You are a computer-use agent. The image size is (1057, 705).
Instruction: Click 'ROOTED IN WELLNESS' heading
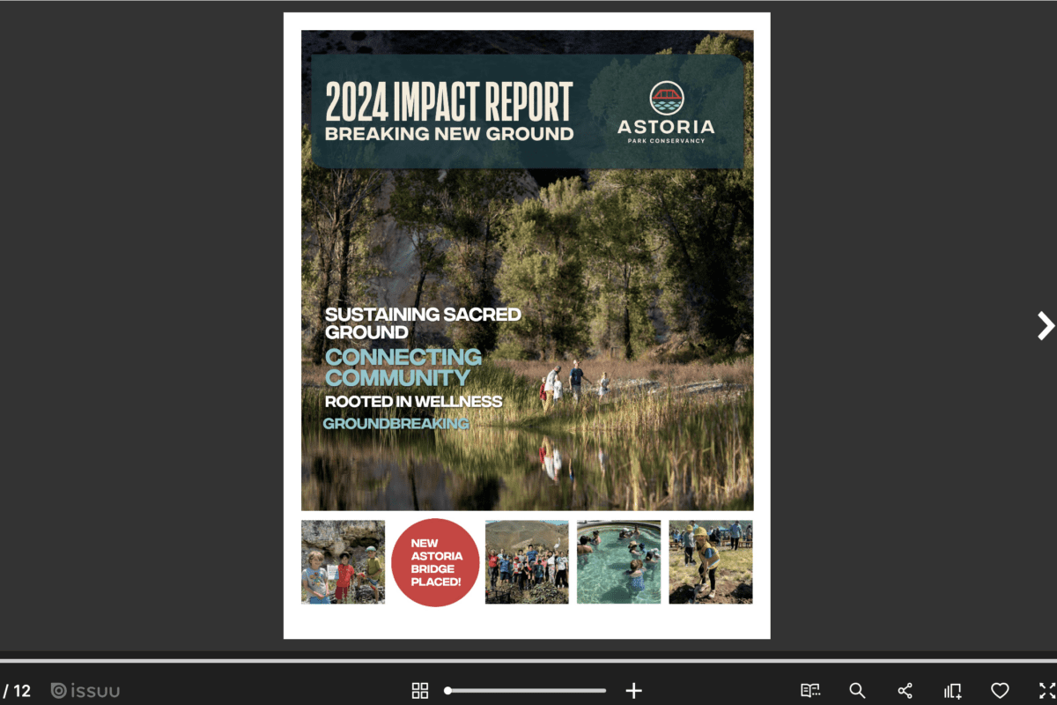pos(413,402)
